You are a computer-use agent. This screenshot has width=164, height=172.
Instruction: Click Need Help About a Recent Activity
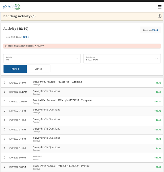pos(26,46)
